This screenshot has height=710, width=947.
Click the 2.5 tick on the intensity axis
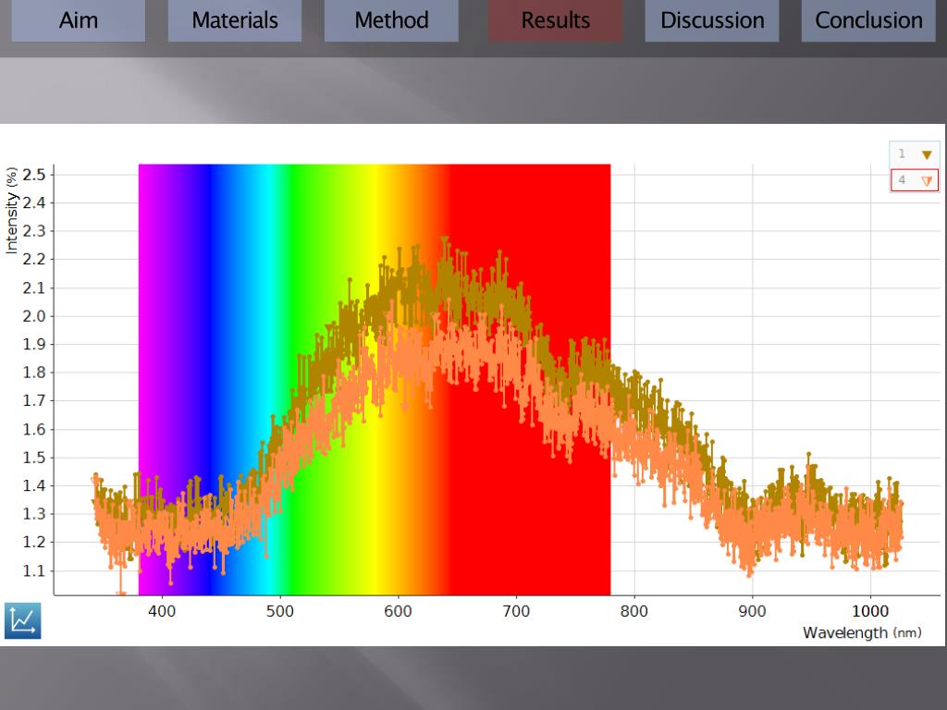(x=35, y=175)
